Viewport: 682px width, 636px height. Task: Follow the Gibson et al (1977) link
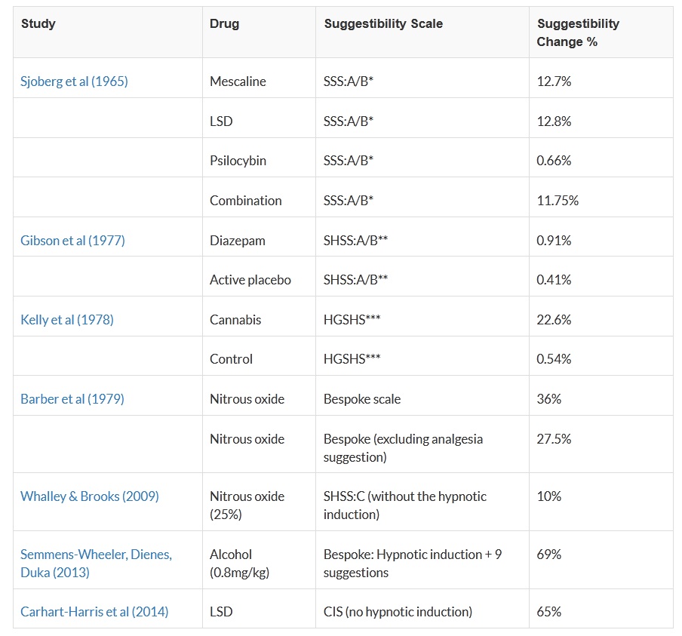coord(72,241)
